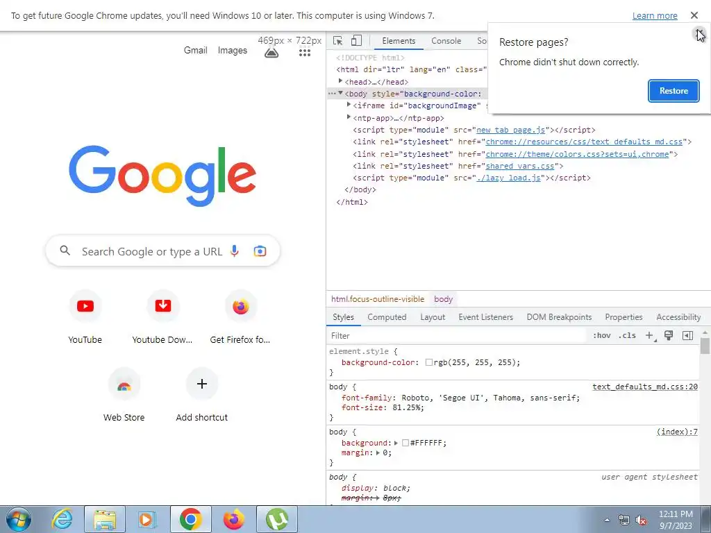Focus the Styles Filter field
The height and width of the screenshot is (533, 711).
pyautogui.click(x=457, y=335)
